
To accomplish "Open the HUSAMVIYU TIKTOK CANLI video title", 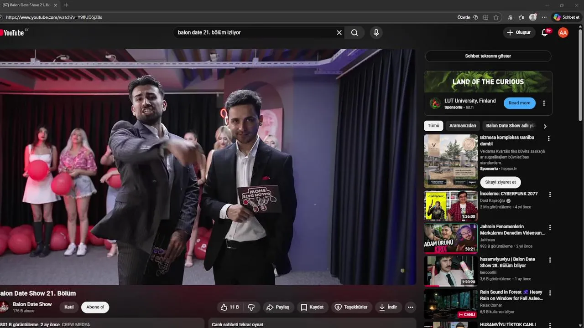I will coord(508,324).
